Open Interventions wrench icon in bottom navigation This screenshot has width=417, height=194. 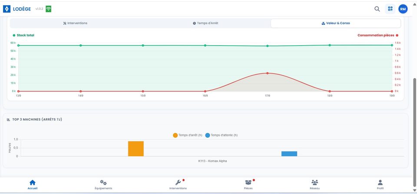(178, 183)
